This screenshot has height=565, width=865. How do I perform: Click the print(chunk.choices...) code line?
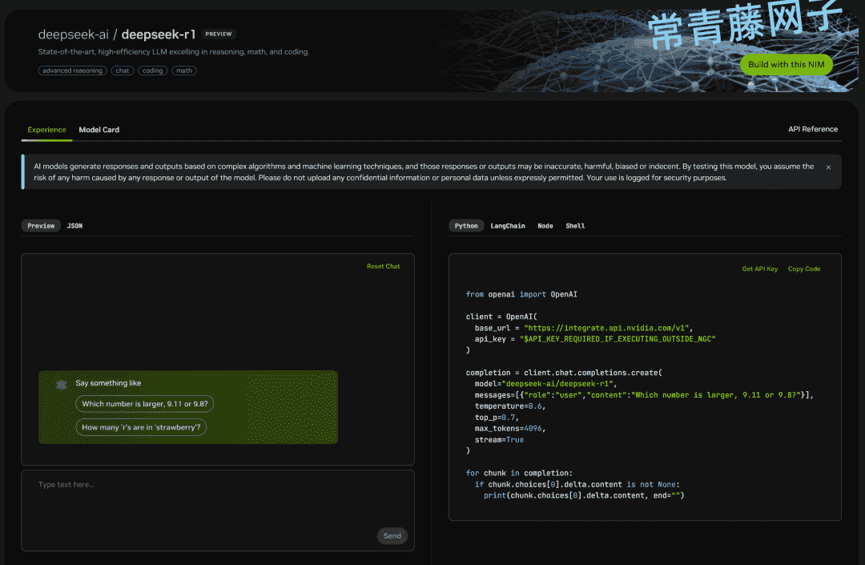click(x=584, y=495)
